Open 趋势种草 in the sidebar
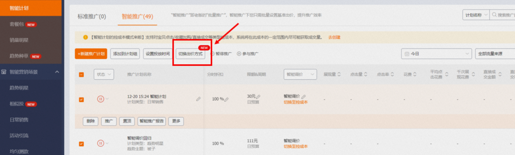515x155 pixels. point(19,56)
